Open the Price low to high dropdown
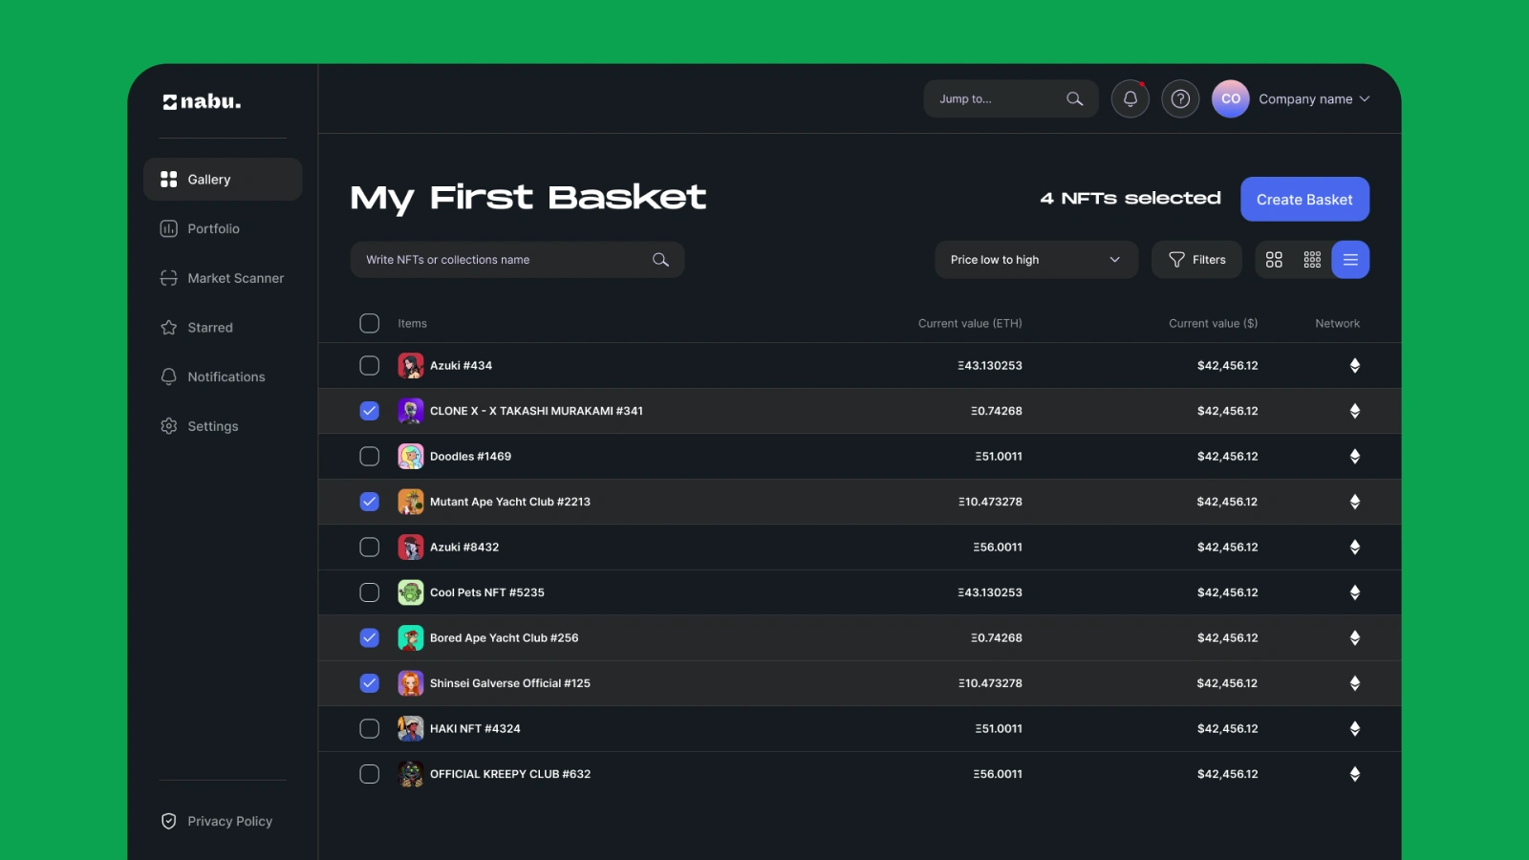 pos(1036,260)
